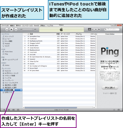The height and width of the screenshot is (128, 123).
Task: Open Home Sharing in sidebar
Action: pyautogui.click(x=10, y=60)
